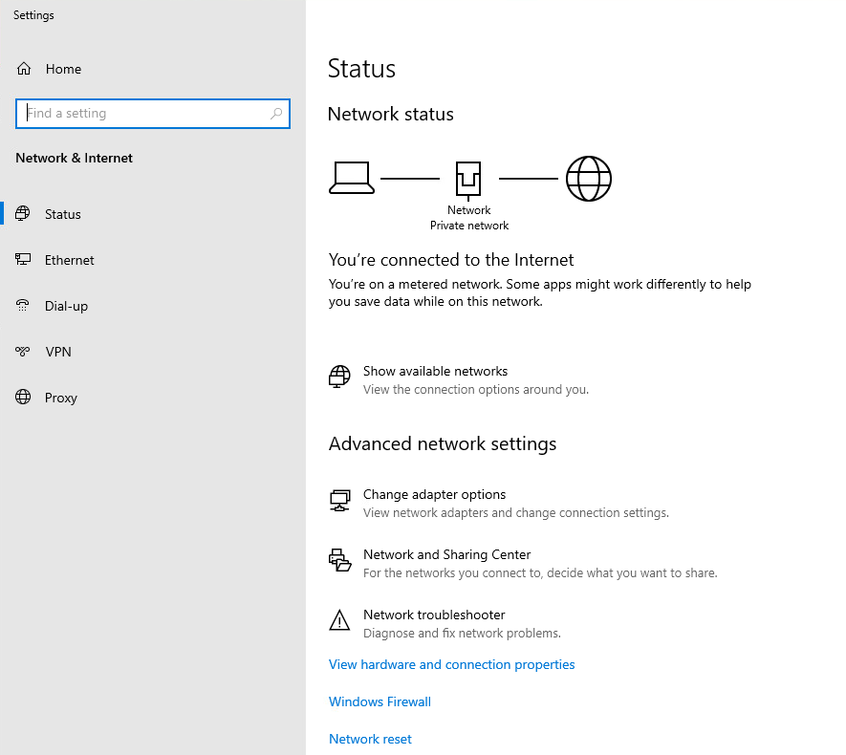Image resolution: width=846 pixels, height=755 pixels.
Task: Click the Network and Sharing Center icon
Action: [x=340, y=560]
